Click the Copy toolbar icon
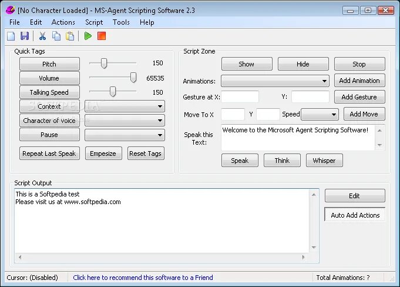This screenshot has height=287, width=400. click(x=56, y=36)
